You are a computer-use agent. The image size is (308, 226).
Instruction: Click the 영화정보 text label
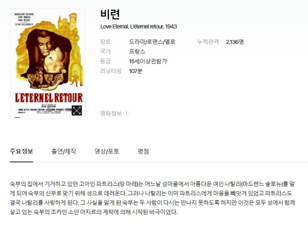[111, 113]
